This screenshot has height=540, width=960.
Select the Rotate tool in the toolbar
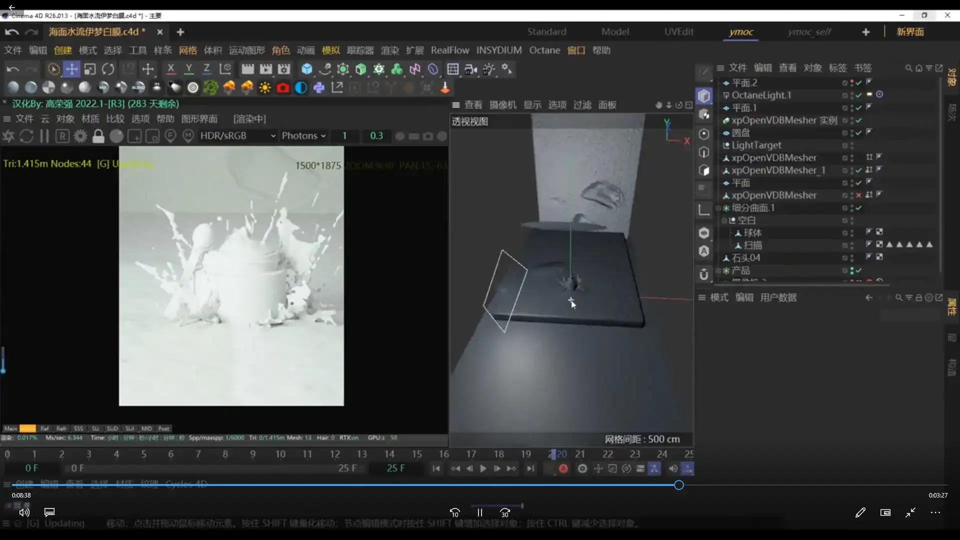click(x=108, y=69)
